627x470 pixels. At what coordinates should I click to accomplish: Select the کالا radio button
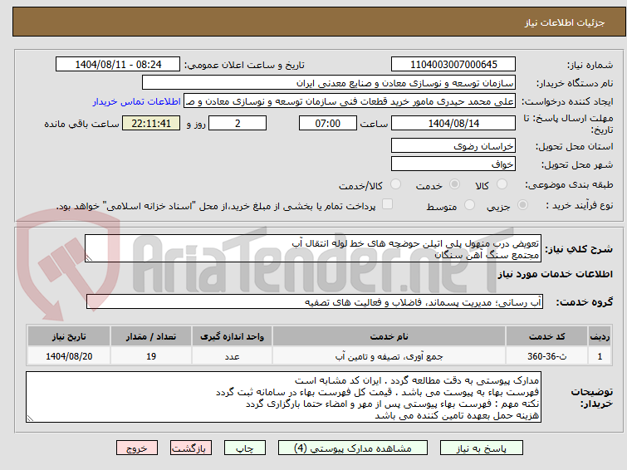502,184
